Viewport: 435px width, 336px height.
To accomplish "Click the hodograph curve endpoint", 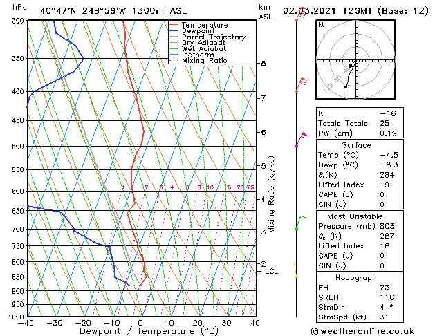I will pos(346,88).
